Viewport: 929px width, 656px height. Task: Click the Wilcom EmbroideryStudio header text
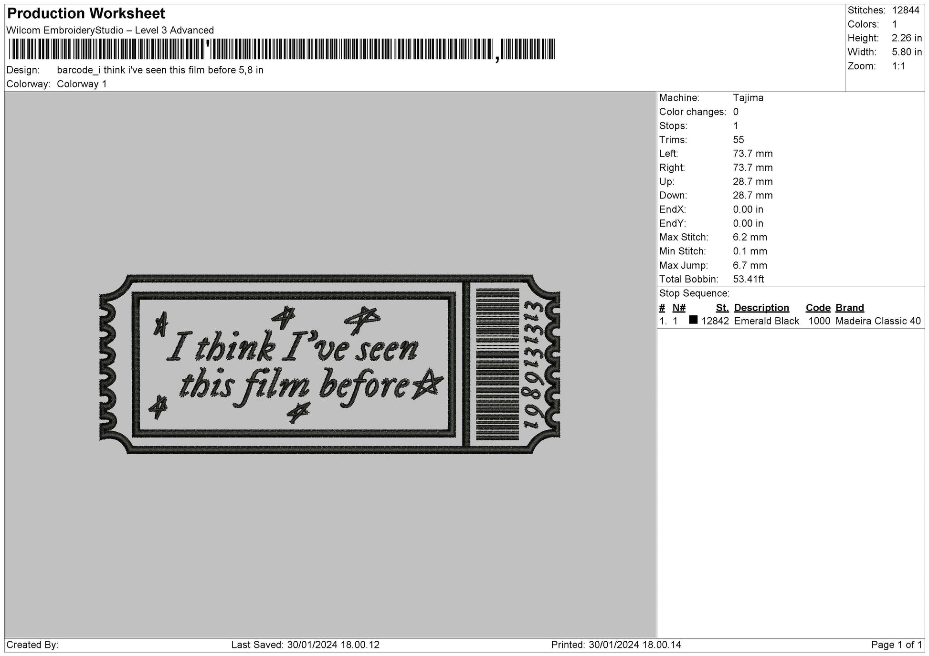(110, 30)
